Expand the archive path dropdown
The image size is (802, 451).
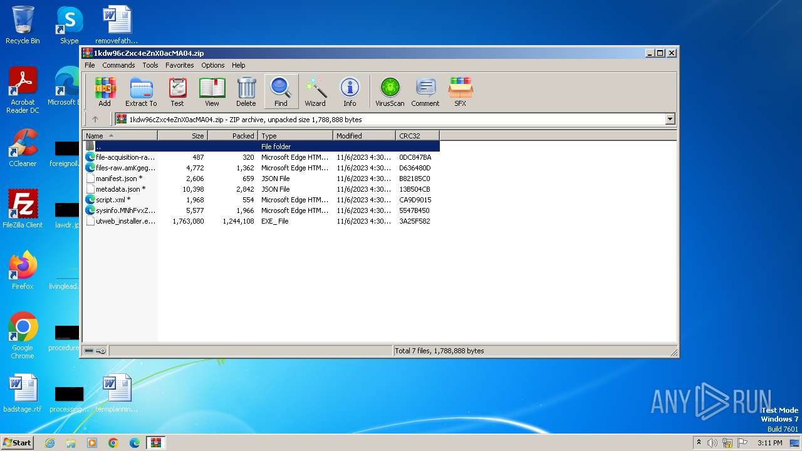[x=670, y=119]
